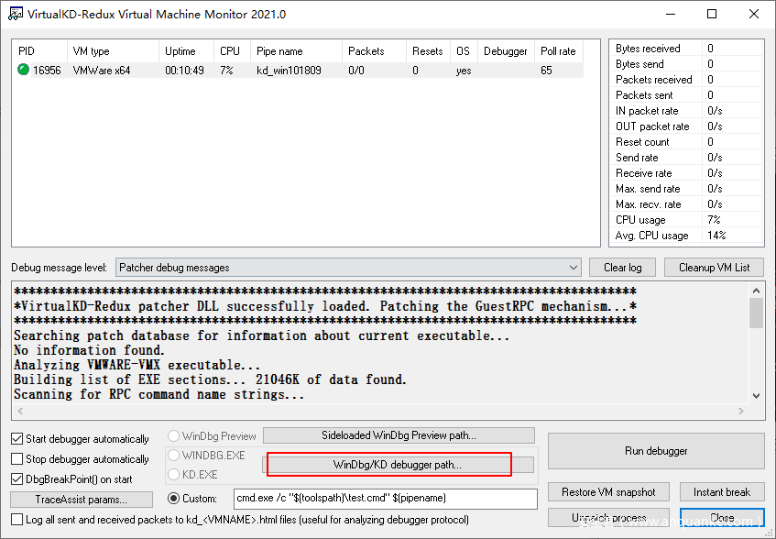This screenshot has width=776, height=539.
Task: Click log horizontal scroll left arrow
Action: point(20,412)
